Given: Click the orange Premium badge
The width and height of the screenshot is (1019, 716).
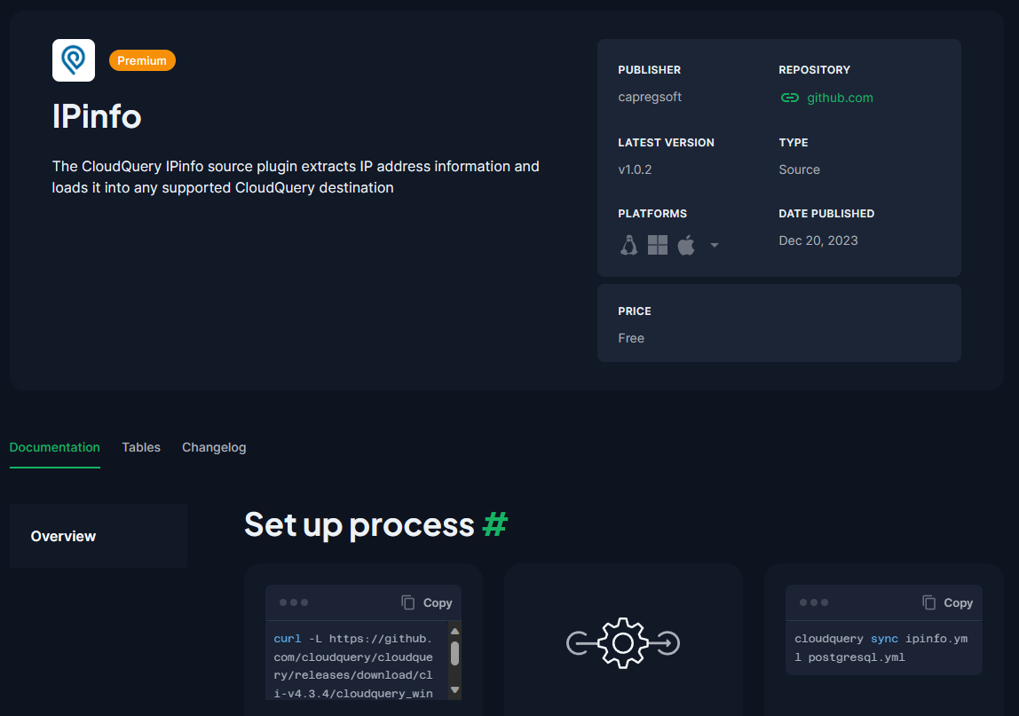Looking at the screenshot, I should click(142, 60).
